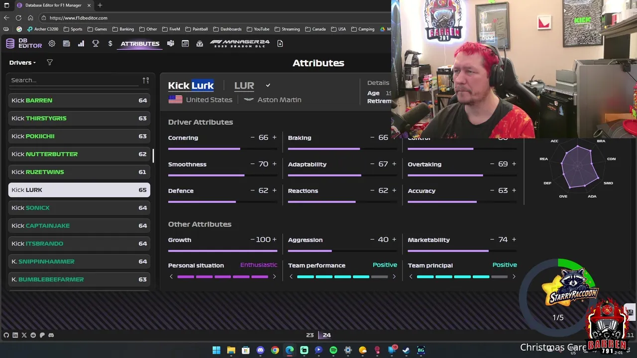This screenshot has height=358, width=637.
Task: Go back with browser back arrow
Action: pyautogui.click(x=6, y=18)
